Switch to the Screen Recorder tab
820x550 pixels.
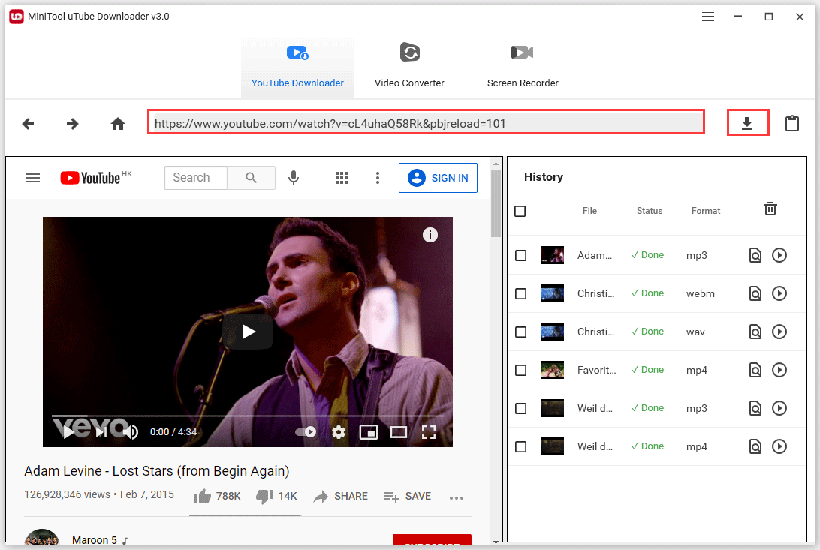tap(523, 68)
